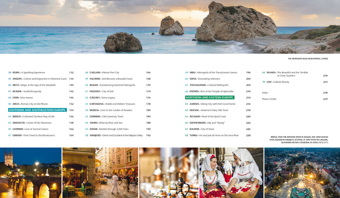Image resolution: width=340 pixels, height=198 pixels.
Task: Select the Southern and Southeastern Europe heading
Action: tap(38, 110)
